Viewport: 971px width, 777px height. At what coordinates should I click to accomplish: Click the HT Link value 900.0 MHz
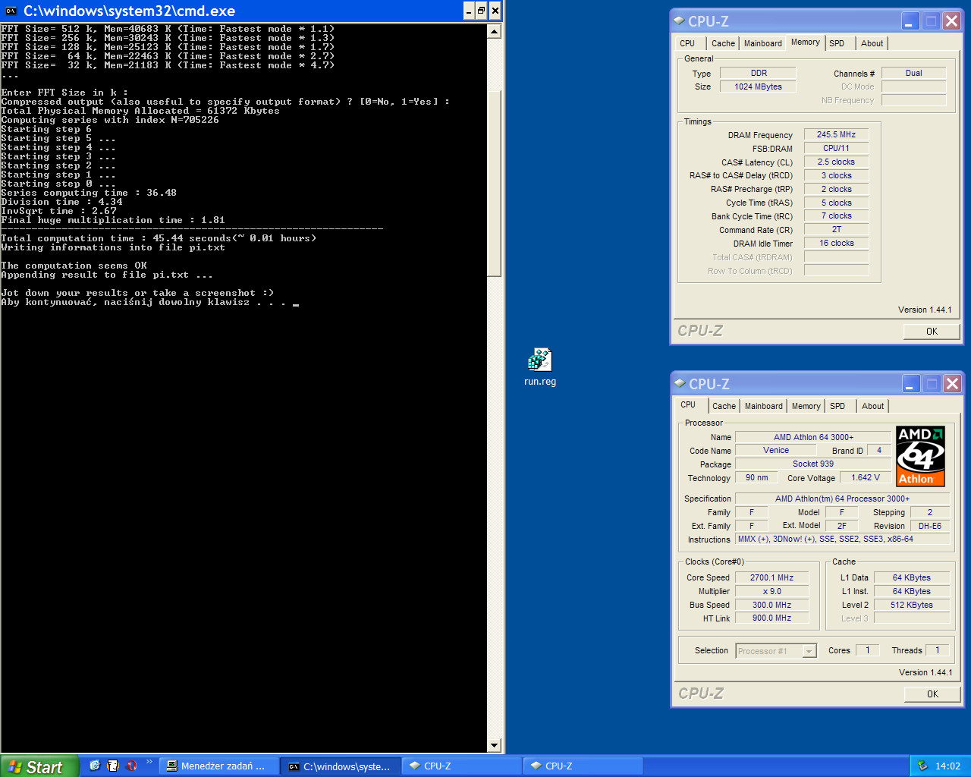coord(771,618)
